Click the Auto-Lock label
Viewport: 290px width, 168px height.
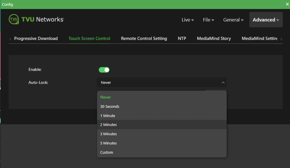(38, 82)
